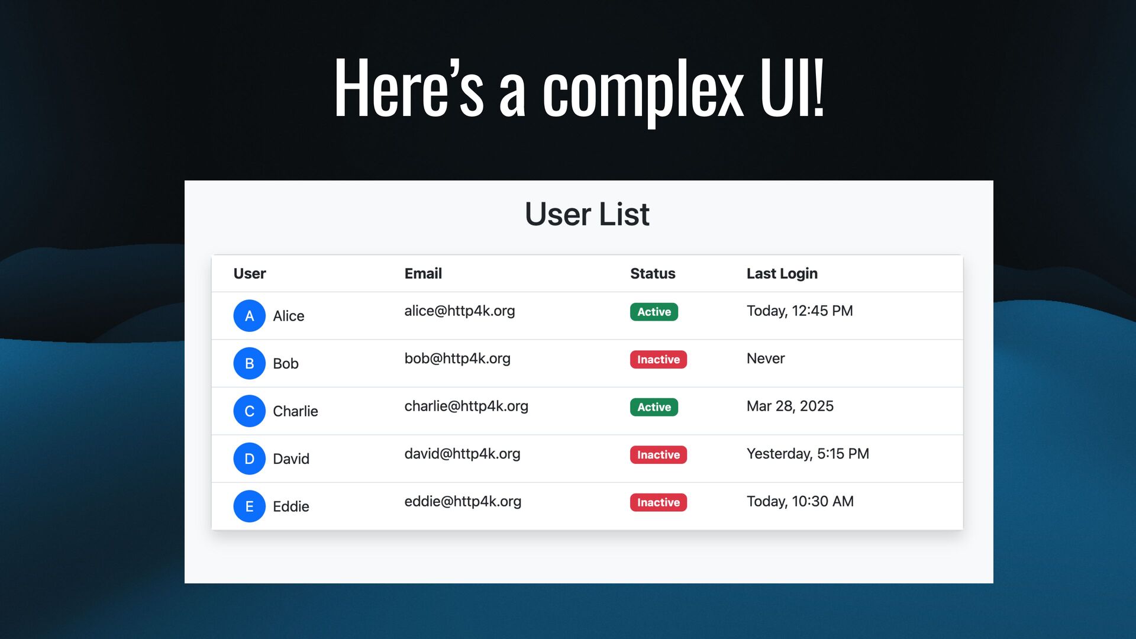This screenshot has width=1136, height=639.
Task: Click Eddie's E avatar icon
Action: 249,506
